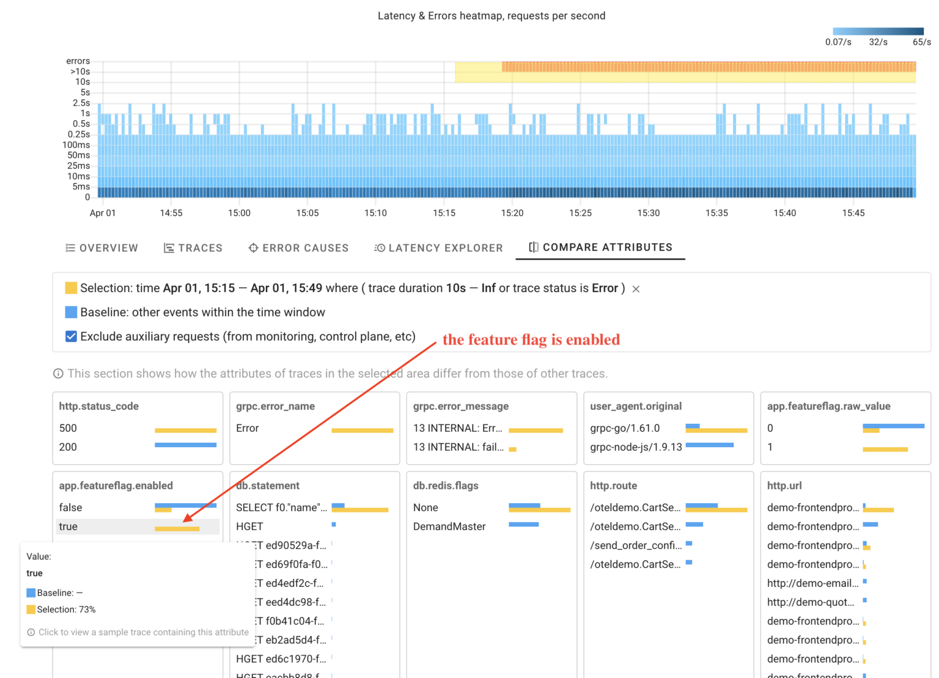
Task: Toggle the Exclude auxiliary requests checkbox
Action: coord(70,336)
